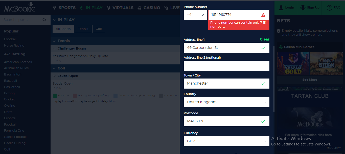Select the Tennis filter tab
Screen dimensions: 345x154
click(x=83, y=29)
